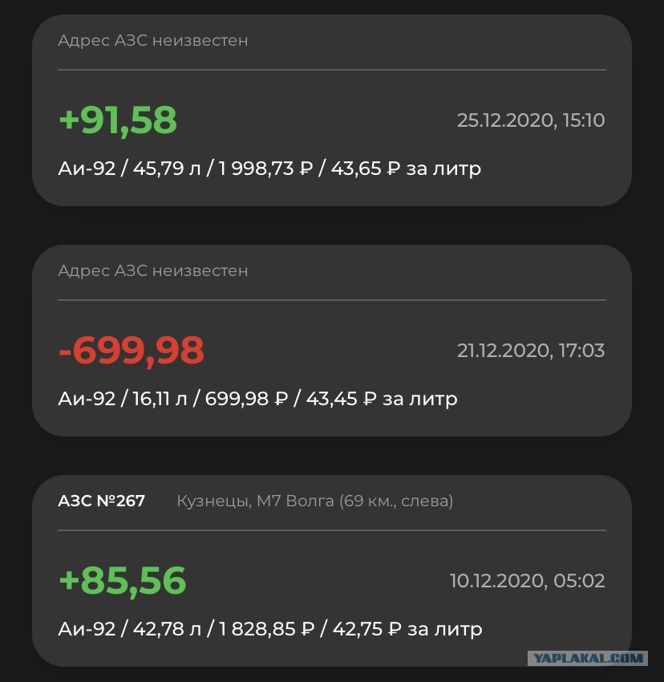Tap the Кузнецы, М7 Волга address
The image size is (664, 682).
pyautogui.click(x=315, y=501)
